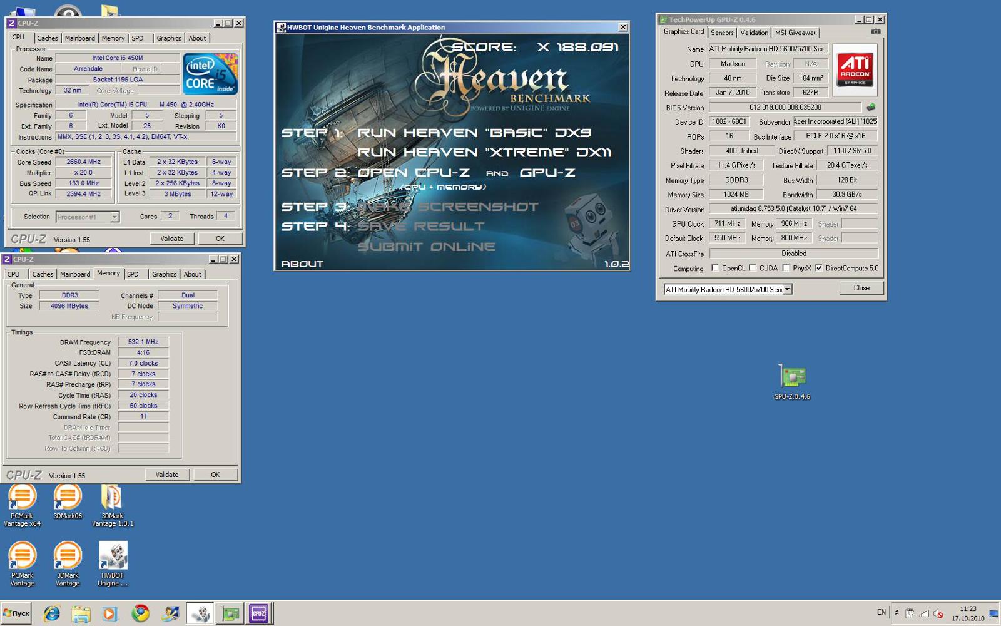
Task: Click the CPU-Z taskbar button
Action: [258, 614]
